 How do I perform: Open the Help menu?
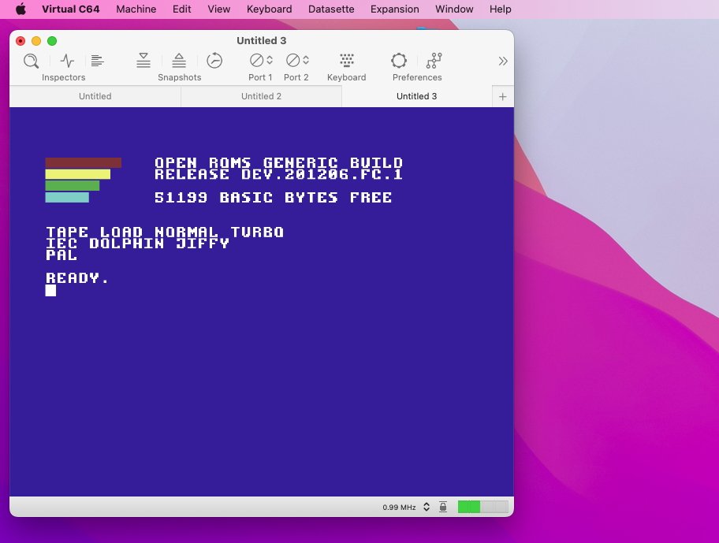tap(501, 9)
